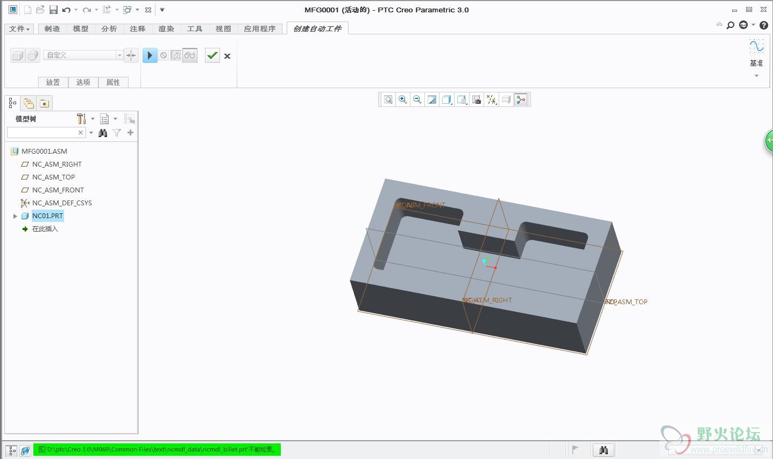Switch to the 分析 ribbon tab
Screen dimensions: 773x459
pyautogui.click(x=109, y=28)
